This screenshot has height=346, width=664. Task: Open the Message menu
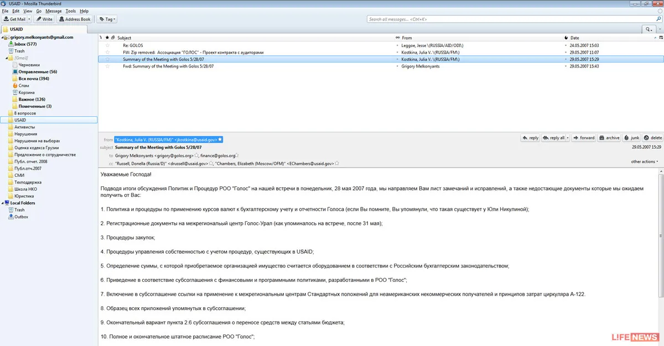click(54, 11)
